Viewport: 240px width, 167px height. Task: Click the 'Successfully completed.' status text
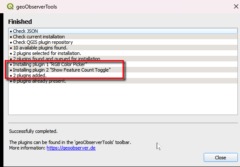[x=33, y=131]
